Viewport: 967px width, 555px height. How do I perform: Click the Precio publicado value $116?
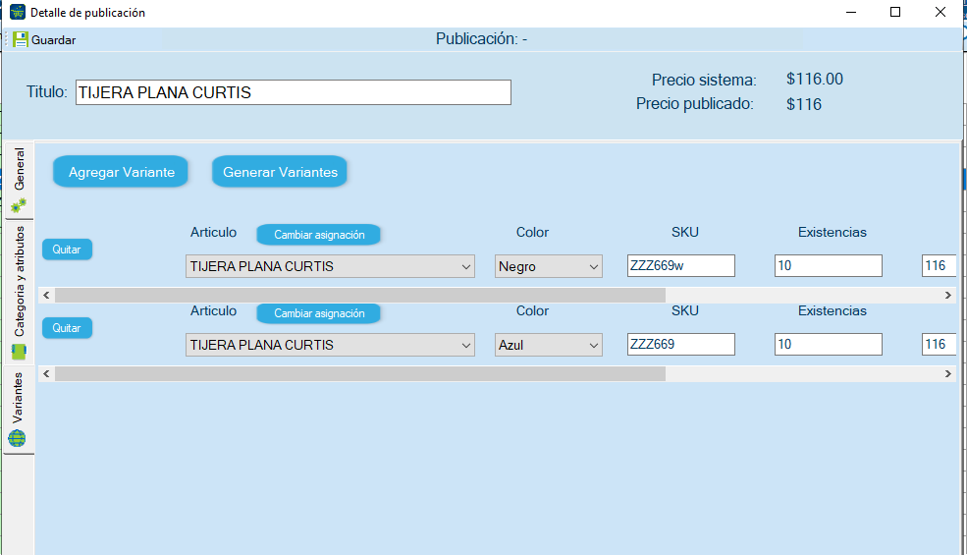click(x=804, y=104)
